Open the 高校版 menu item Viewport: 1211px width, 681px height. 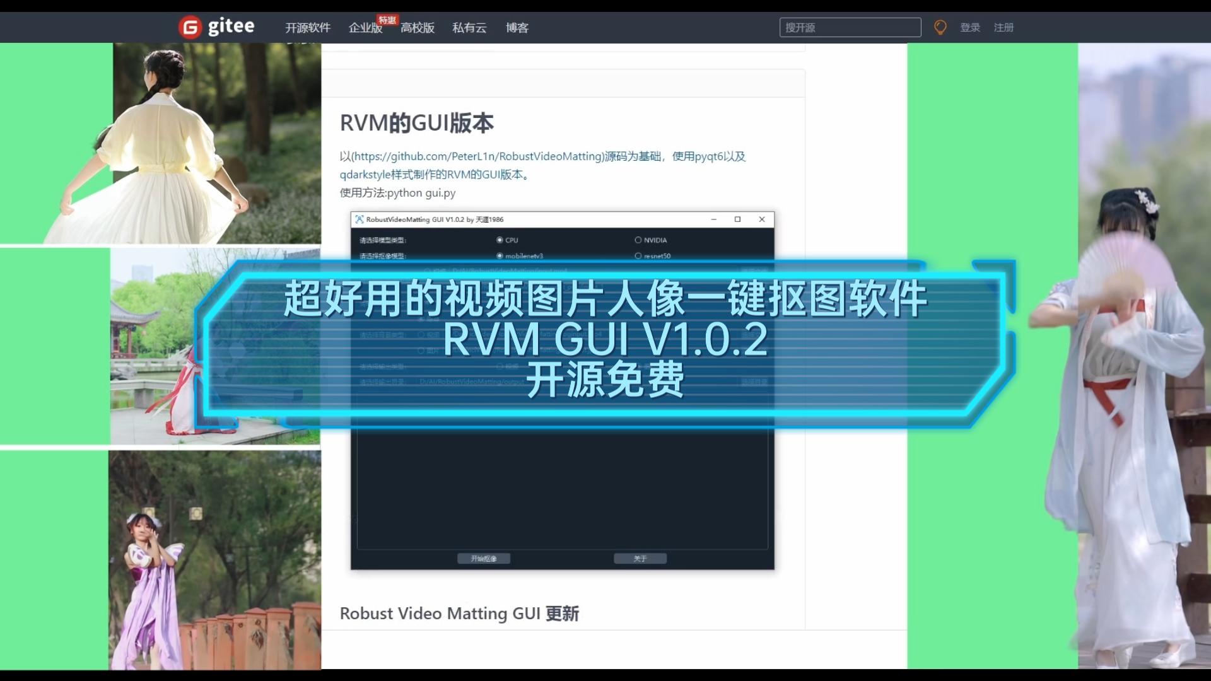pos(418,28)
